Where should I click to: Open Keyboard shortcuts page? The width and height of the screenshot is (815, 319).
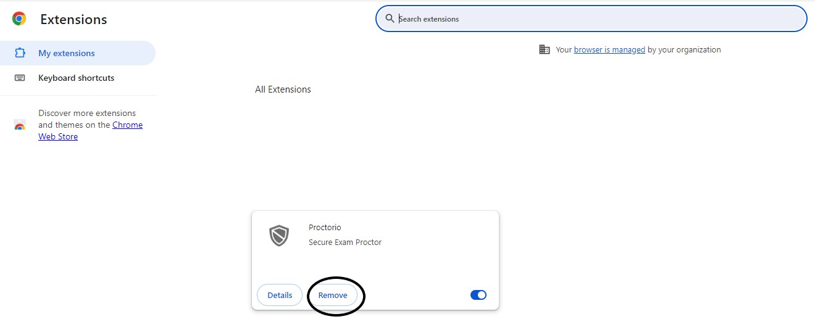[x=78, y=78]
